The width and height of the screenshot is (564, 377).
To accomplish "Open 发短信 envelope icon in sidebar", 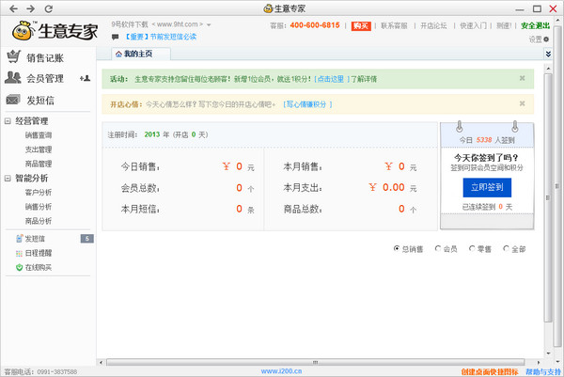I will [13, 100].
